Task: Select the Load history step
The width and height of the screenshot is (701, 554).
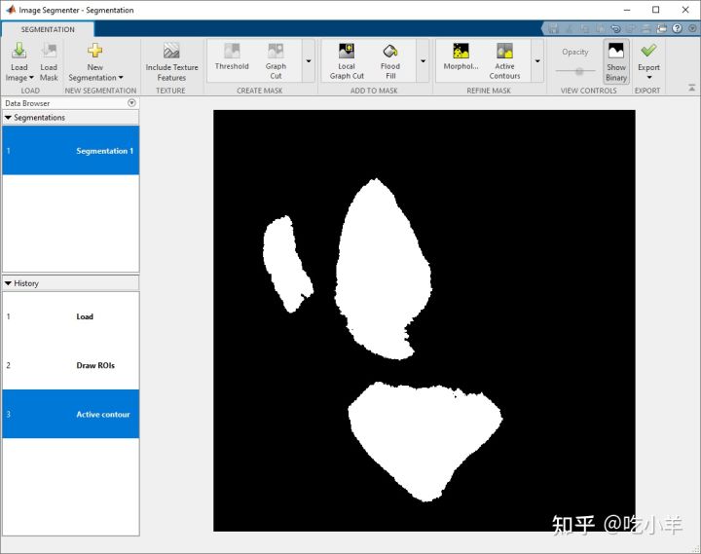Action: point(71,316)
